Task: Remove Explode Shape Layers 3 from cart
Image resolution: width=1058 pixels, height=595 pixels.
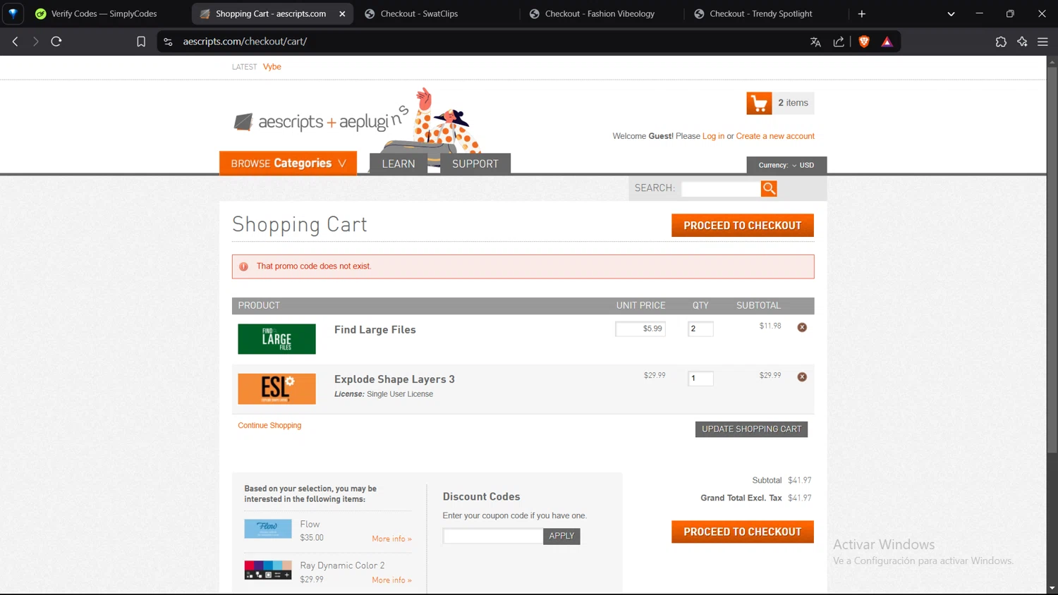Action: (x=802, y=376)
